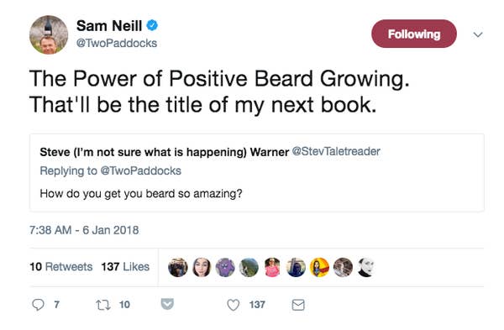504x330 pixels.
Task: Click the blue verified badge beside Sam Neill
Action: tap(152, 25)
